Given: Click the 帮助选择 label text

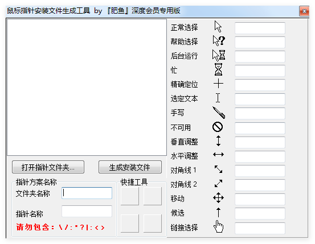Looking at the screenshot, I should [x=184, y=42].
